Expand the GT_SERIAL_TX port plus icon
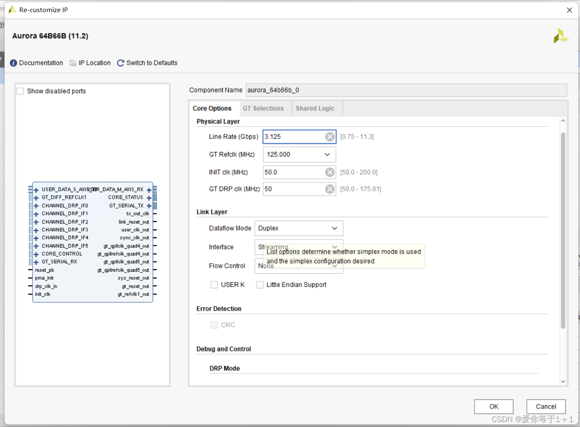 149,206
